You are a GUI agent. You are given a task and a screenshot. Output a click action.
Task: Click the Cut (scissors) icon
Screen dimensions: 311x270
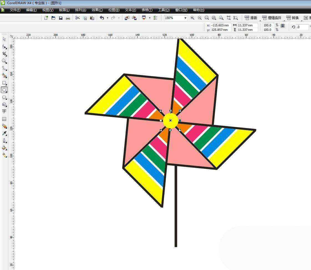pyautogui.click(x=77, y=18)
